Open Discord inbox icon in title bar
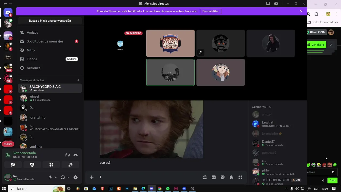This screenshot has width=341, height=192. coord(268,4)
